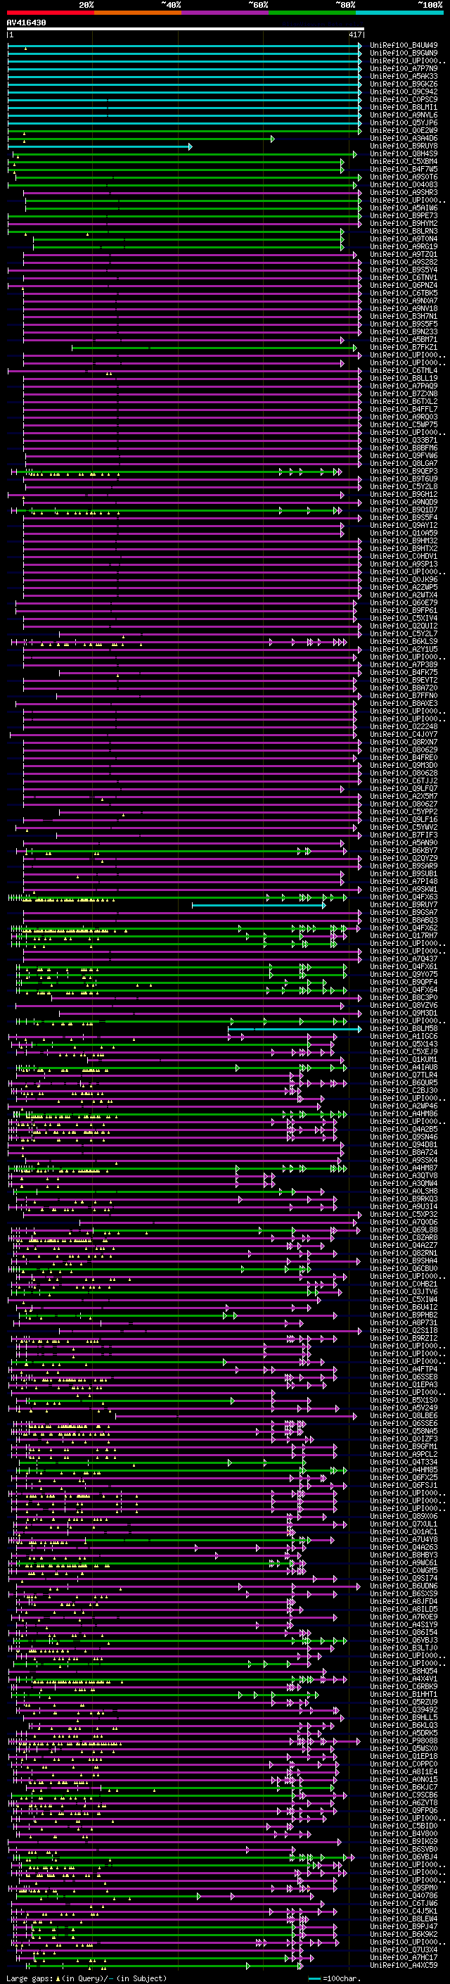450x1984 pixels.
Task: Open hit UniRef100_Q9C942
Action: [404, 91]
